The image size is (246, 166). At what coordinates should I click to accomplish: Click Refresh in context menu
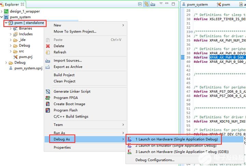pos(86,52)
